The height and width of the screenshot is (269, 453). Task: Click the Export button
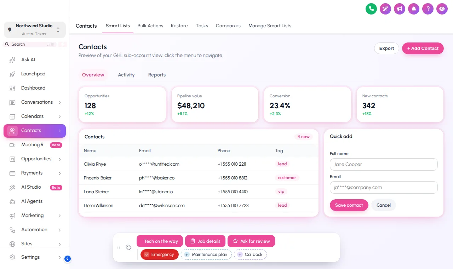386,48
